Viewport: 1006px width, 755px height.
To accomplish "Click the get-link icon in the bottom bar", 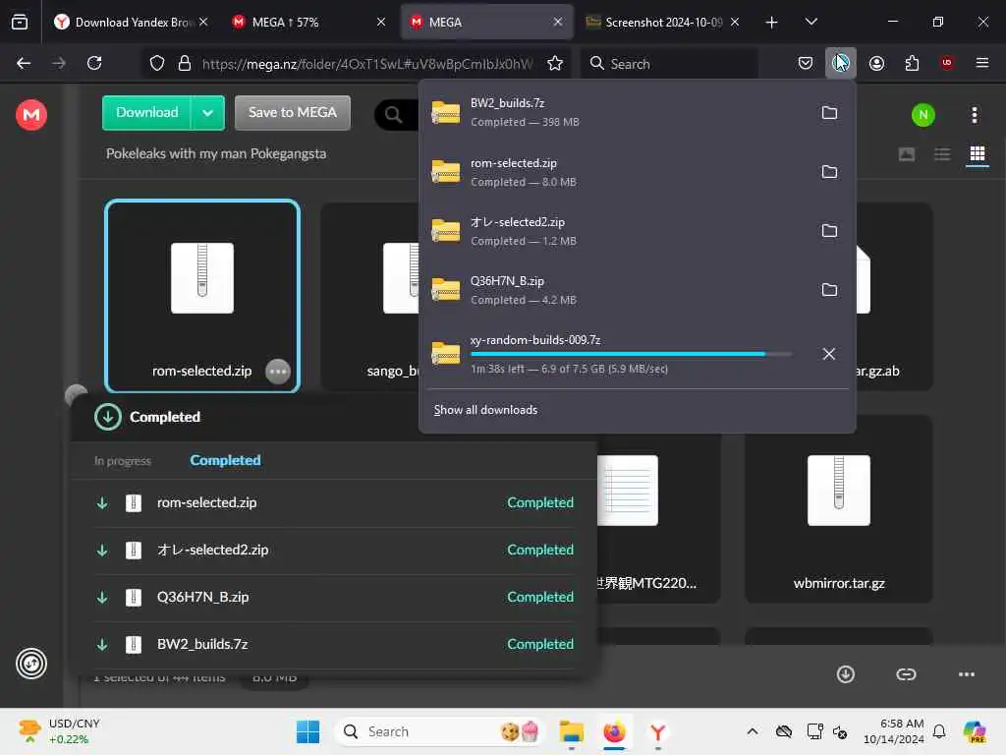I will point(905,674).
